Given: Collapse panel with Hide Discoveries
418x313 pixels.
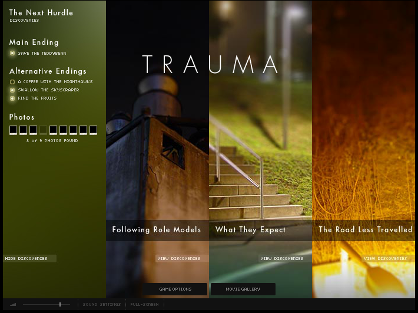Looking at the screenshot, I should (29, 259).
